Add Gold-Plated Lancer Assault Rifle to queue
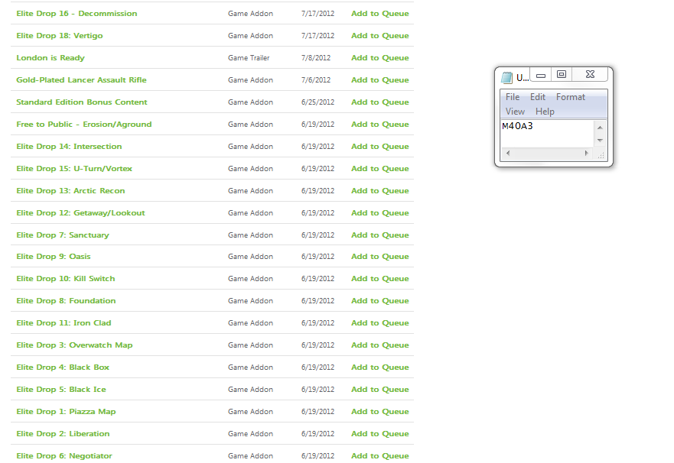The width and height of the screenshot is (674, 463). 380,79
